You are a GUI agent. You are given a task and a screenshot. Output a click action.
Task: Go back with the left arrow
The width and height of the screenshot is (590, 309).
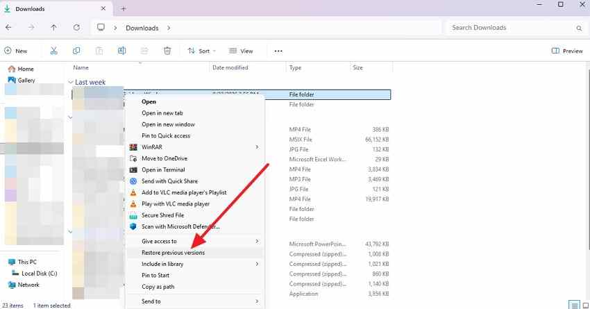(x=8, y=28)
